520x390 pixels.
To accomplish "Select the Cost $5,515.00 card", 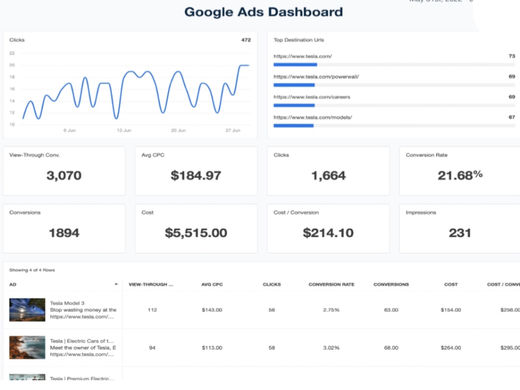I will (x=196, y=228).
